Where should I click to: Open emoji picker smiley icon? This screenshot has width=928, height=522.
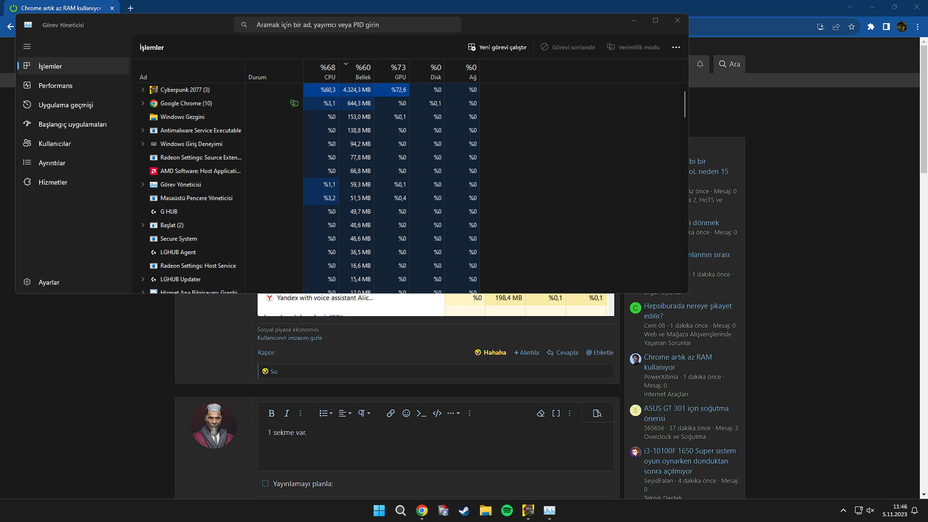tap(406, 413)
